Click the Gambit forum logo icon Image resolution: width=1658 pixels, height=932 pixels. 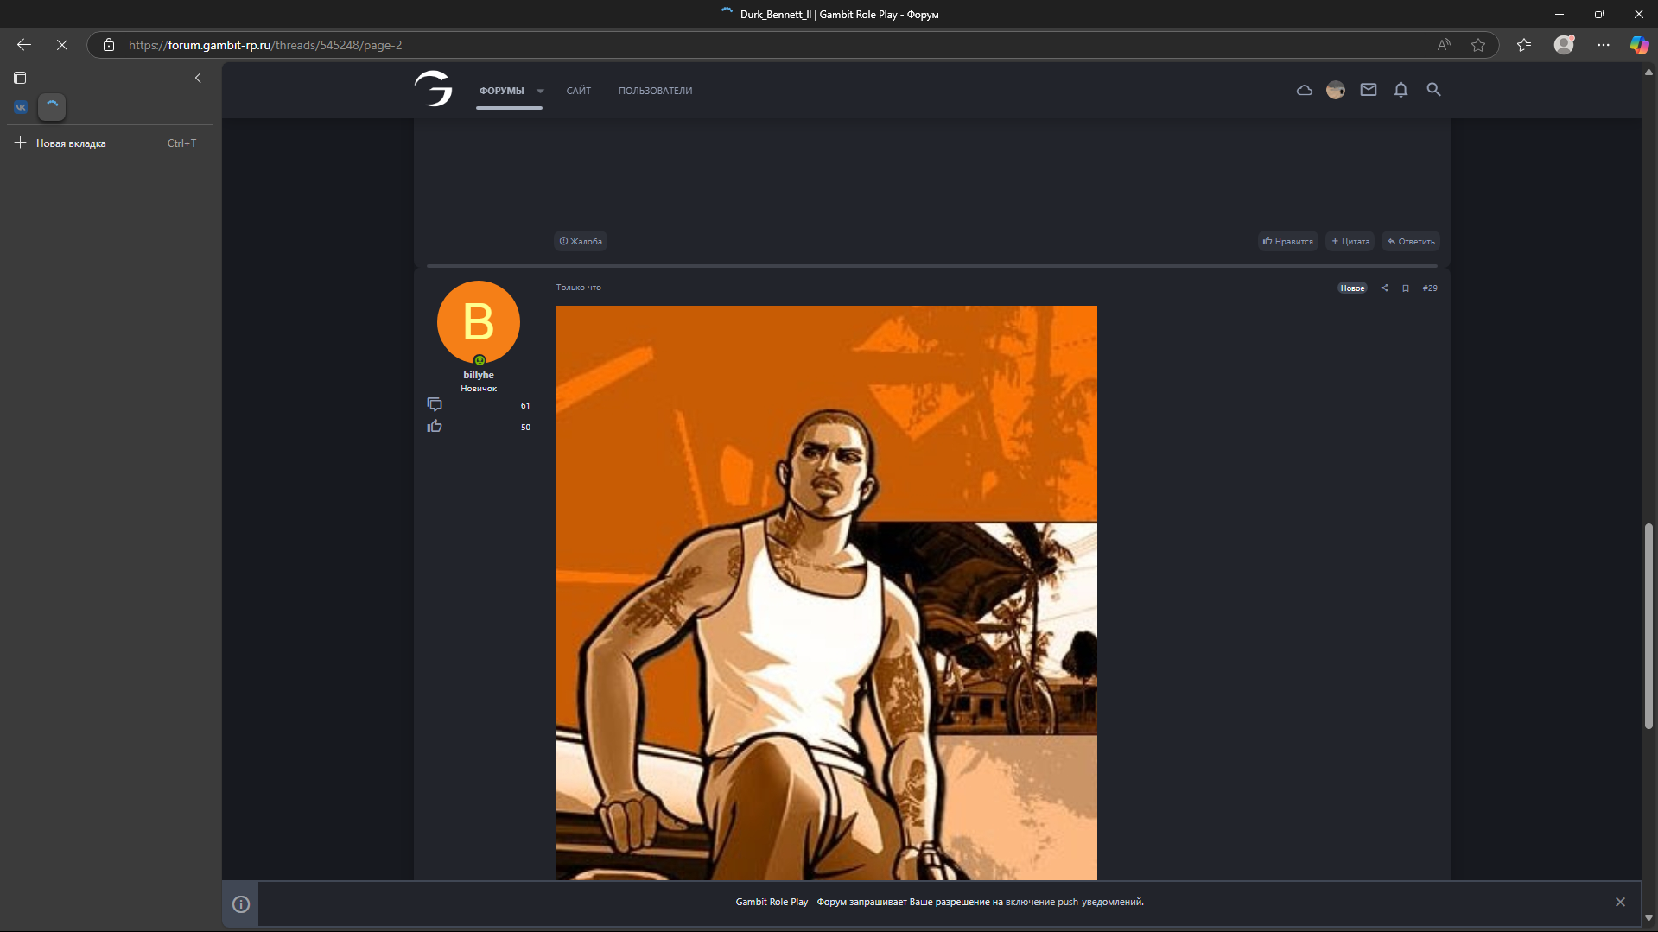433,89
